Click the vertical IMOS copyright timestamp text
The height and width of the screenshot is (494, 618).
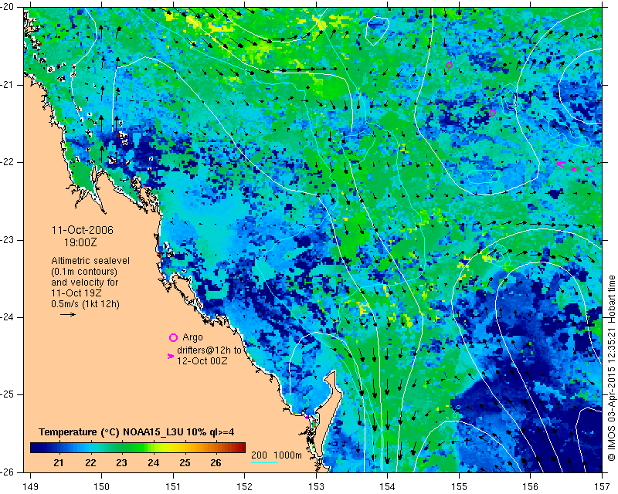611,368
